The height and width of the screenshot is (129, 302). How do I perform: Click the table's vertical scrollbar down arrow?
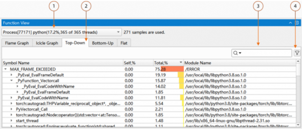pos(298,124)
